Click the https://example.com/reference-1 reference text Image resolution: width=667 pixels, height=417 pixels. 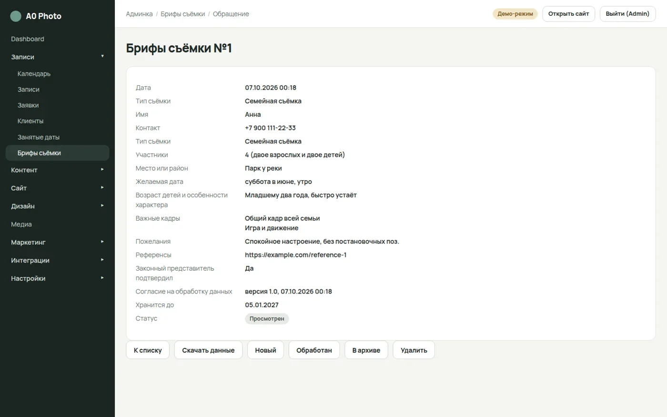point(295,255)
